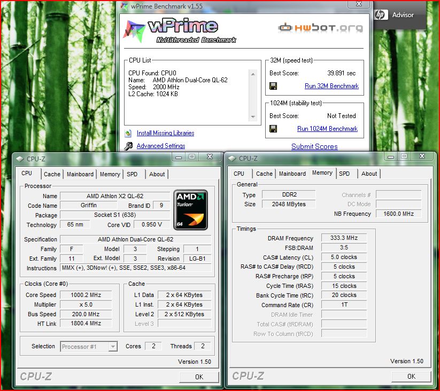The image size is (440, 391).
Task: Click the right CPU-Z window title icon
Action: [x=232, y=158]
